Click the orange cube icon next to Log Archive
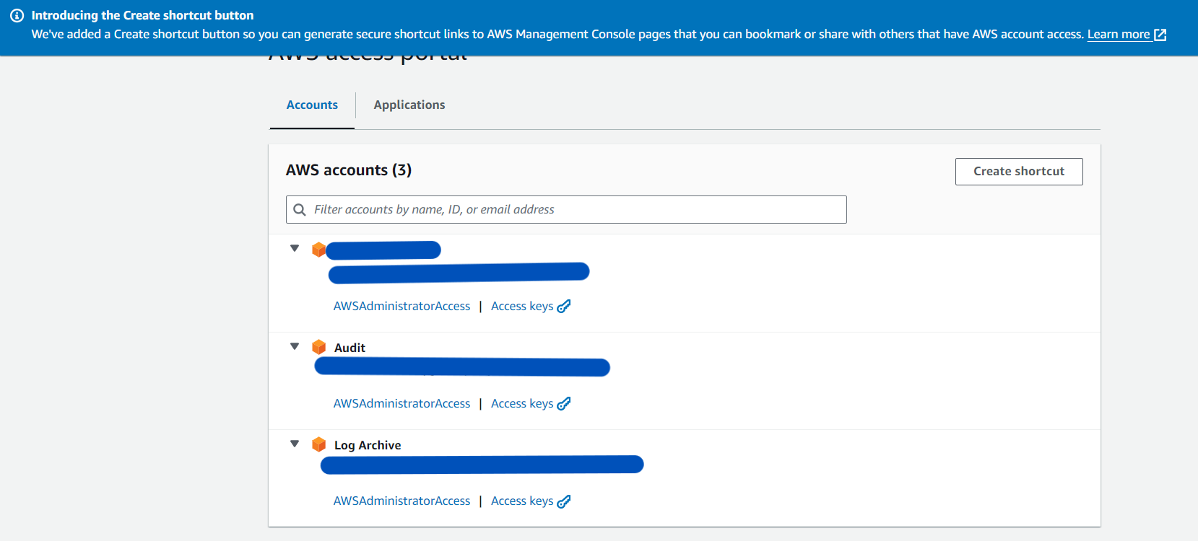The image size is (1198, 541). click(318, 444)
